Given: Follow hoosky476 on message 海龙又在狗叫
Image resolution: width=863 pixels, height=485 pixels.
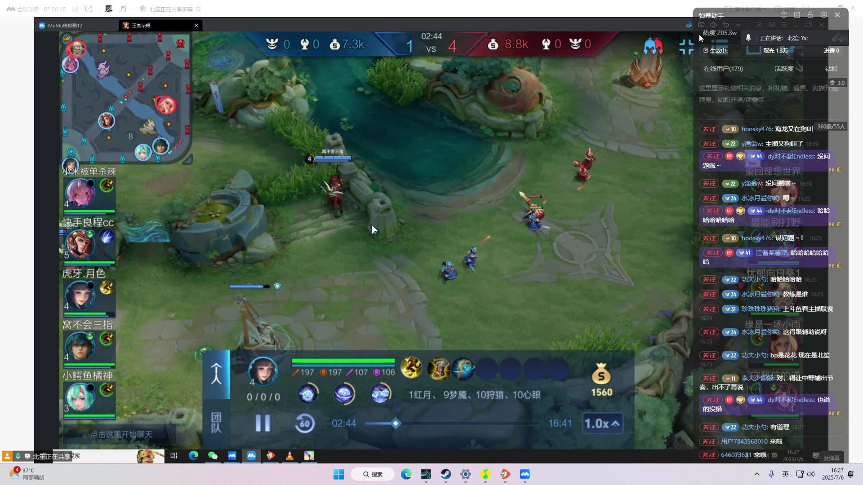Looking at the screenshot, I should point(709,129).
